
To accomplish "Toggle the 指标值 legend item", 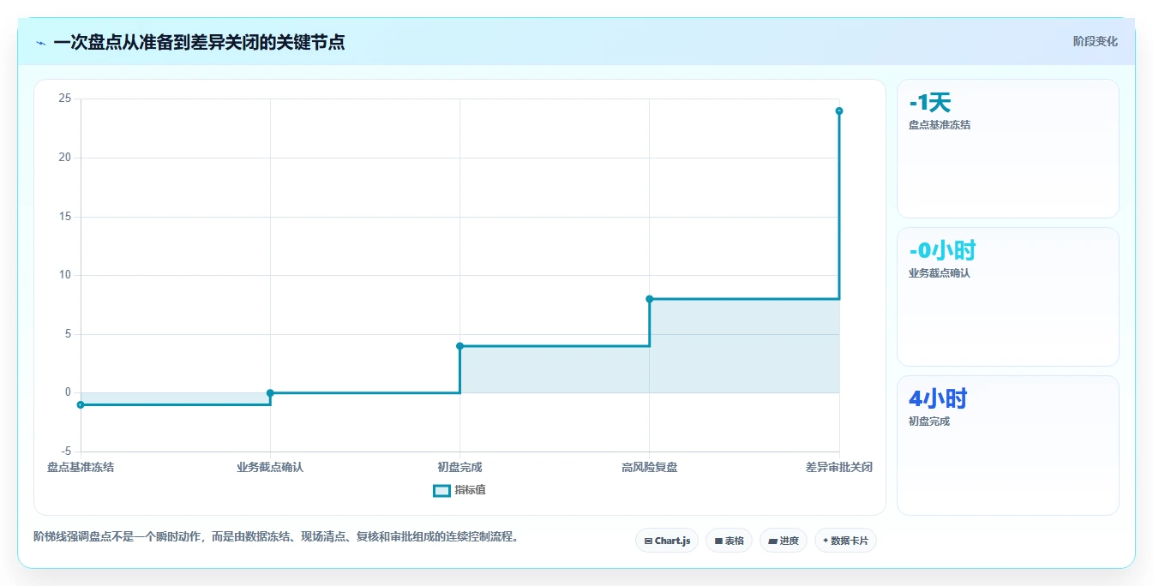I will pos(459,490).
